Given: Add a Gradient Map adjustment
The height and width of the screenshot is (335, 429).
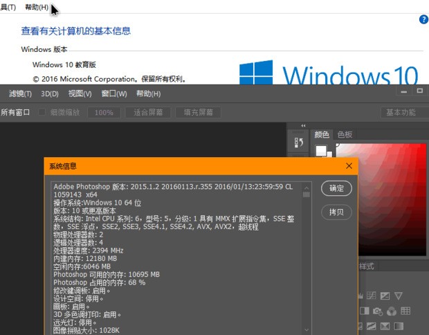Looking at the screenshot, I should tap(399, 326).
